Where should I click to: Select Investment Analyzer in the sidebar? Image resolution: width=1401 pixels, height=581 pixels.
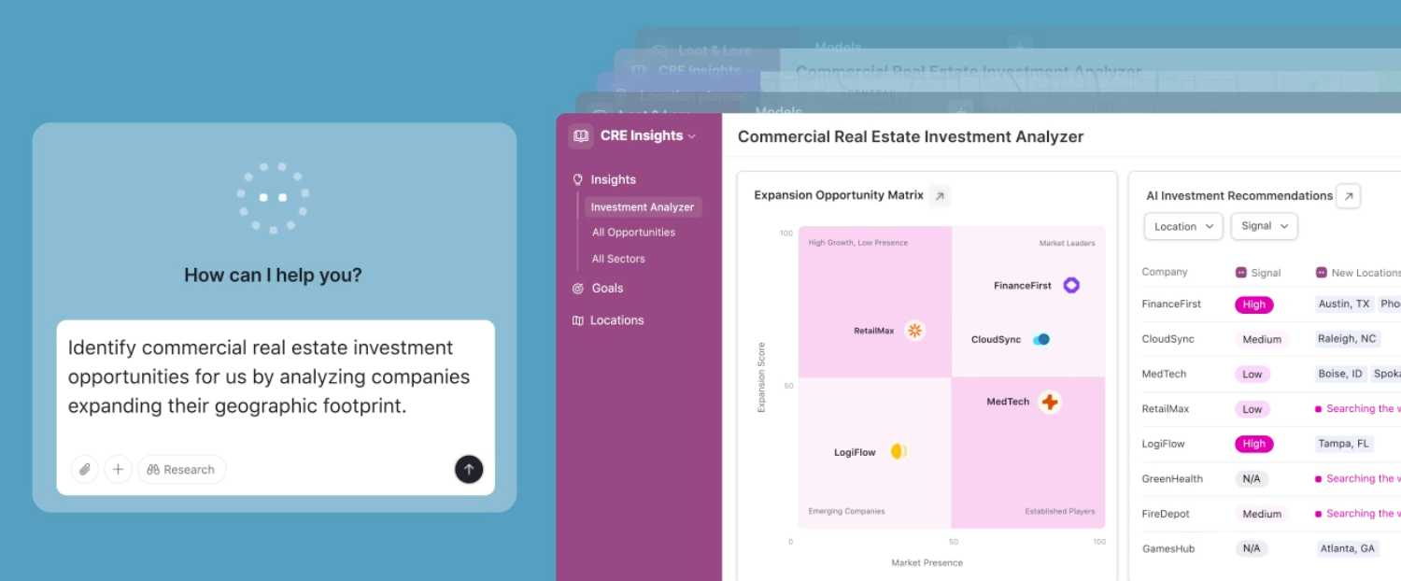tap(643, 207)
